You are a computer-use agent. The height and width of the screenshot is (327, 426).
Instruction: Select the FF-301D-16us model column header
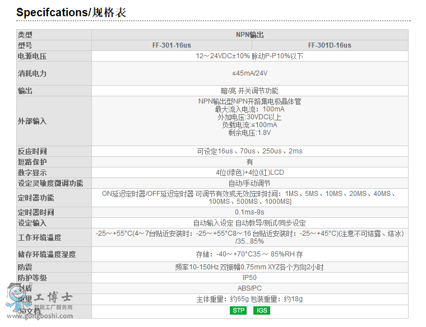[330, 45]
